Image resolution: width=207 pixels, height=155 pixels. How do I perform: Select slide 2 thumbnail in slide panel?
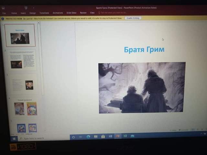22,60
